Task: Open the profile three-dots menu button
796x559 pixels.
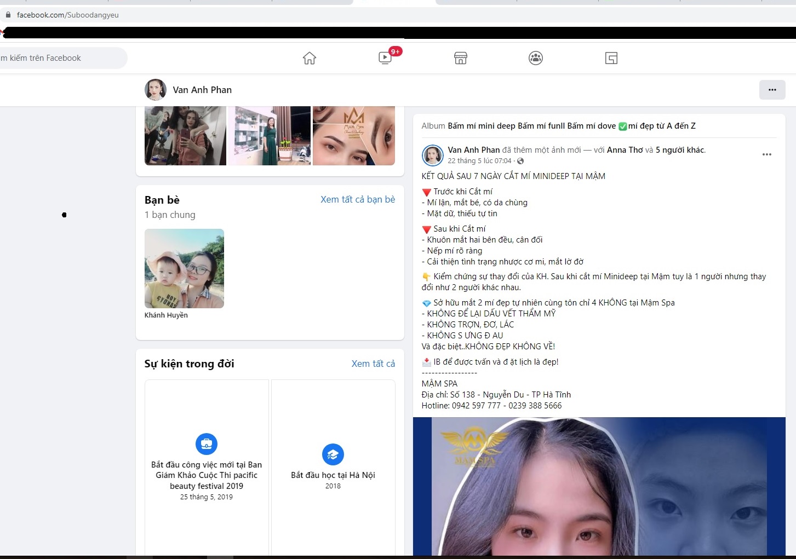Action: coord(772,90)
